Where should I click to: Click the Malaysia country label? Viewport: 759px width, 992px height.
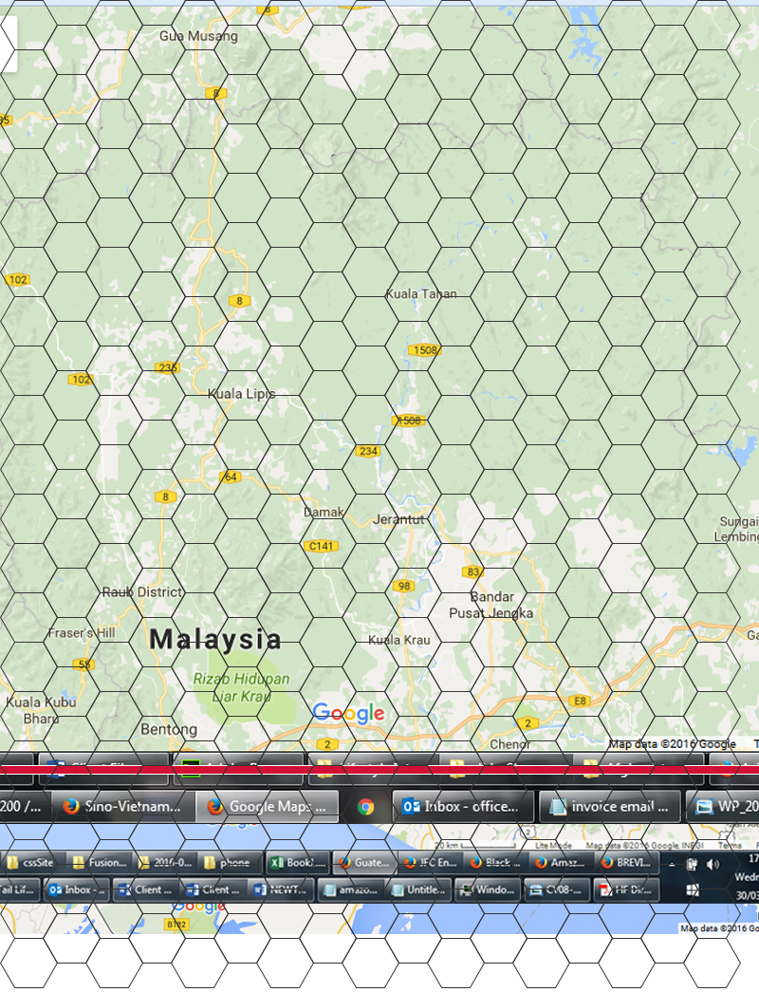(215, 639)
